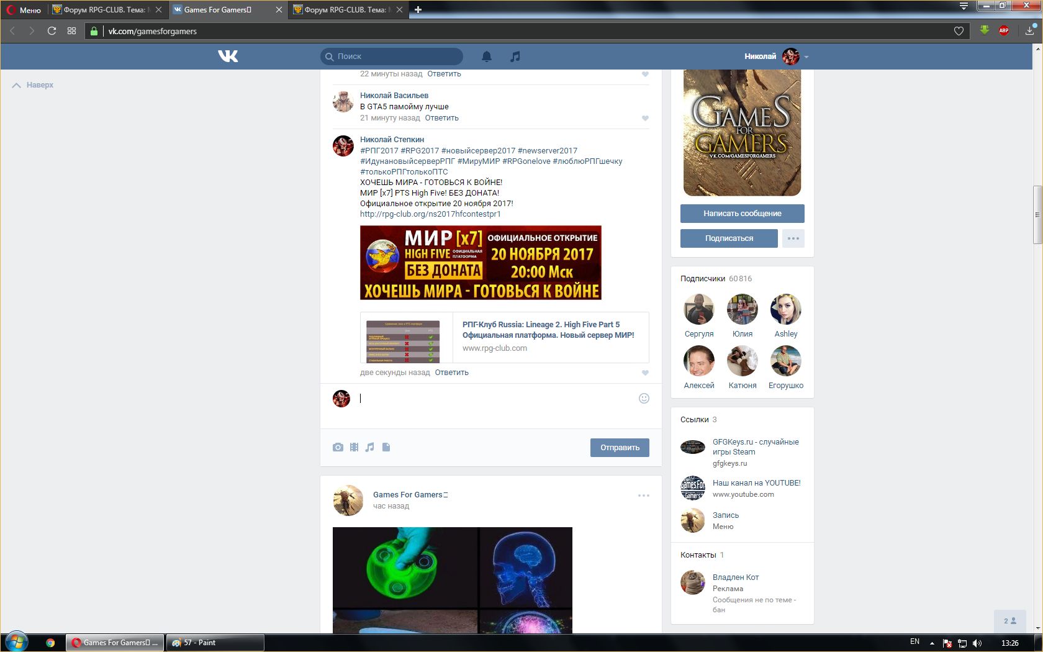Open Николай Степкин's comment avatar

[343, 146]
